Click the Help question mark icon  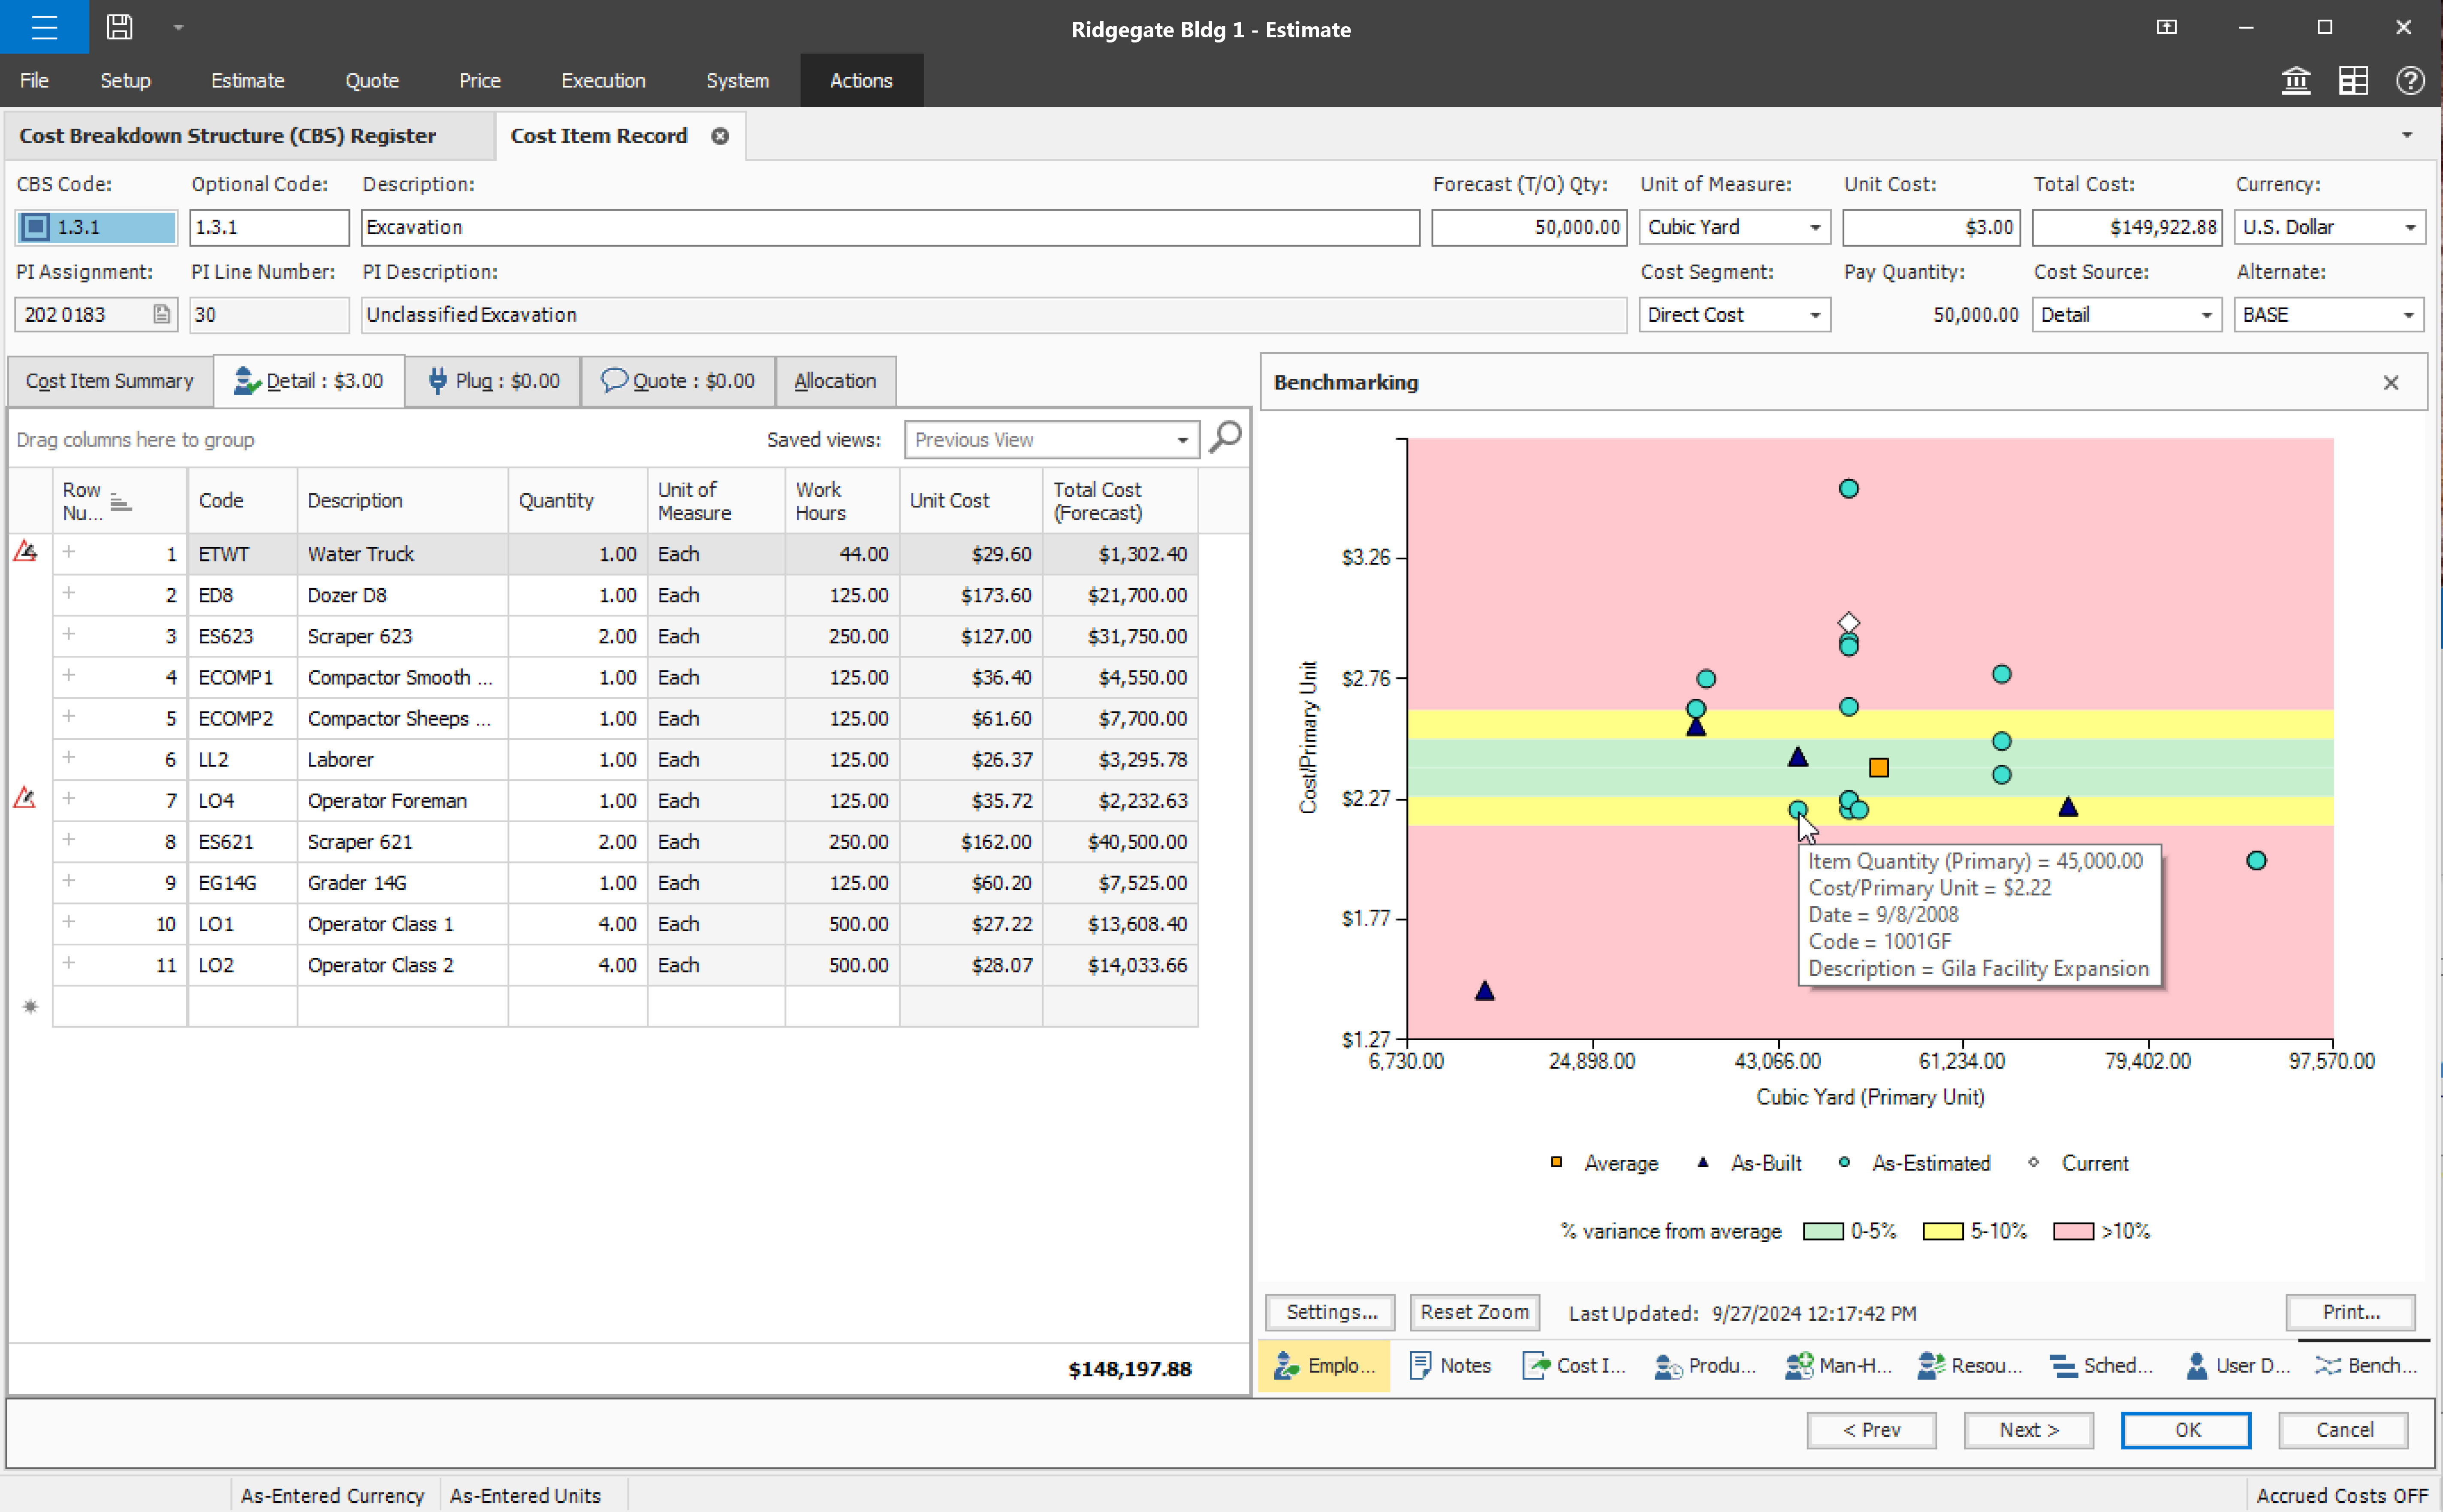point(2411,80)
